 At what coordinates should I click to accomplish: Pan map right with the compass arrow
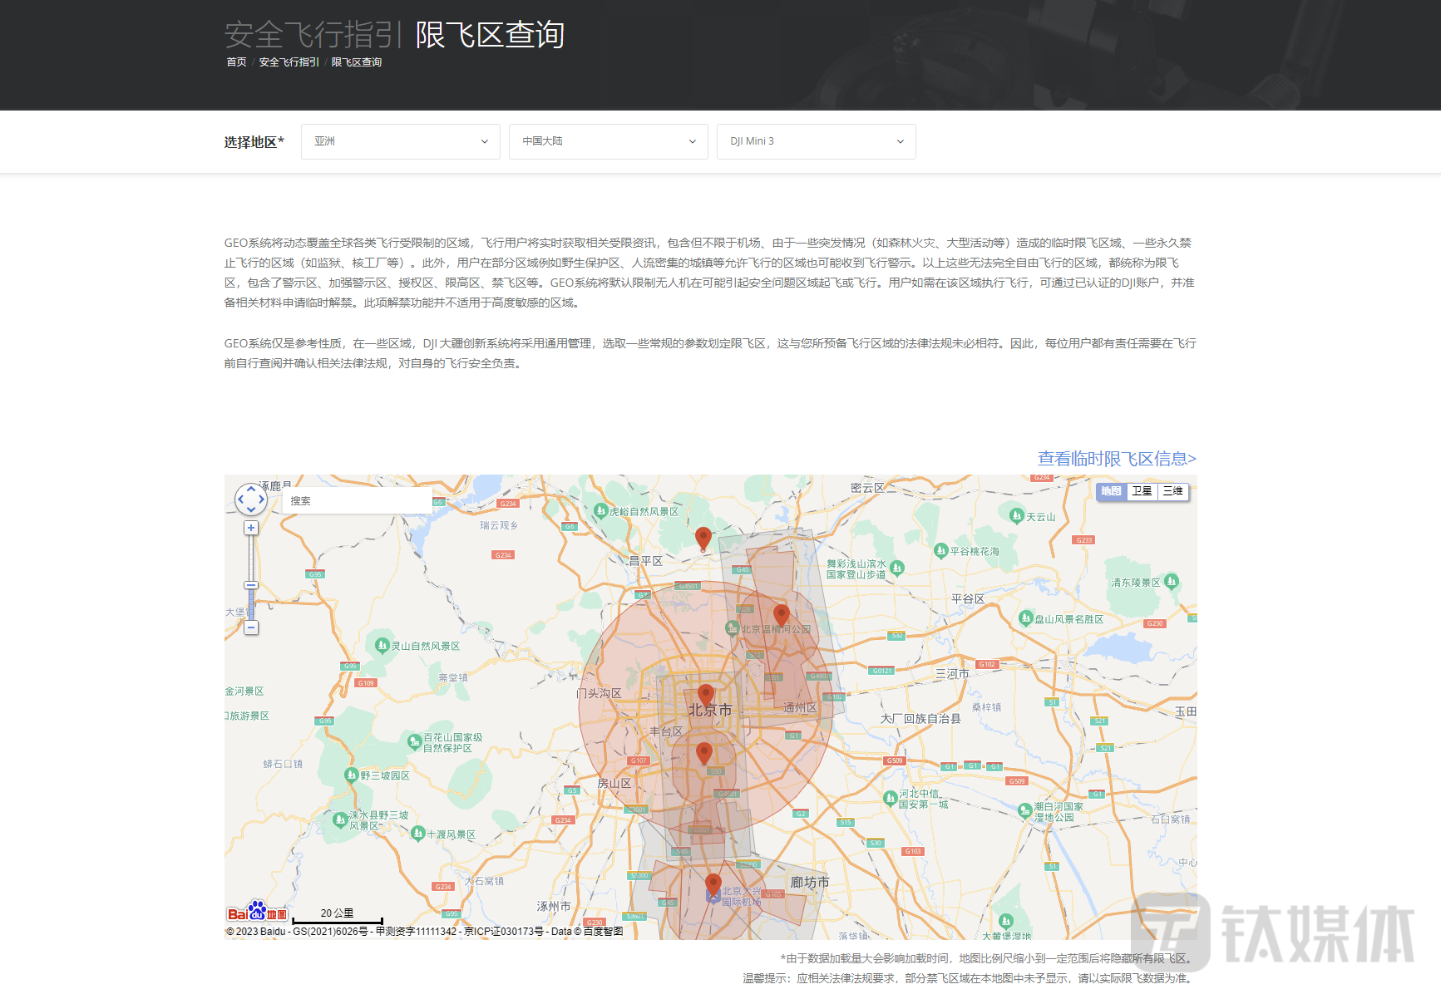pyautogui.click(x=262, y=499)
